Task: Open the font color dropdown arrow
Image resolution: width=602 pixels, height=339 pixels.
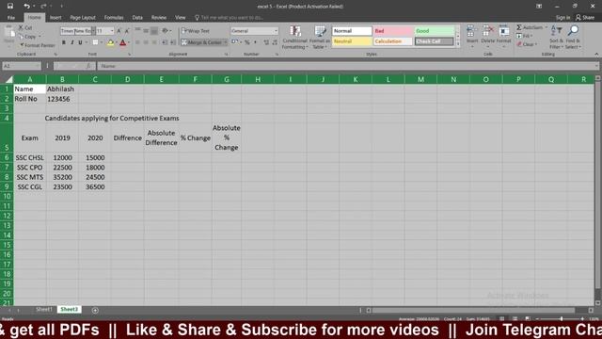Action: pos(129,42)
